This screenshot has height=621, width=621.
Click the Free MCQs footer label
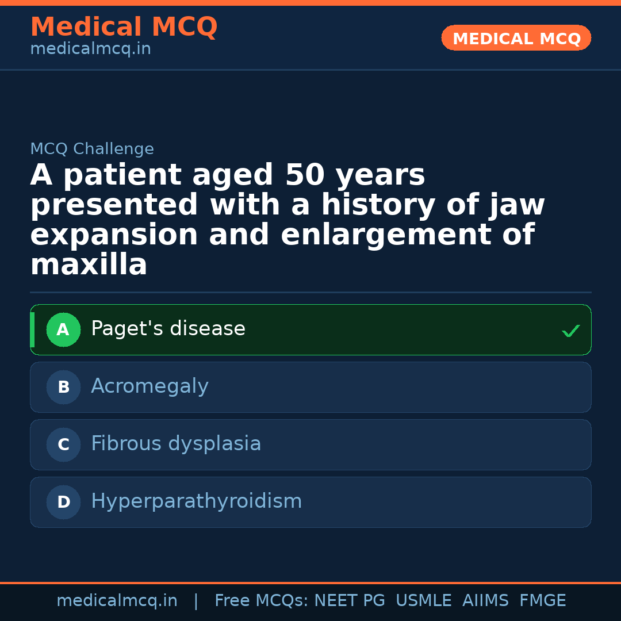(x=261, y=601)
